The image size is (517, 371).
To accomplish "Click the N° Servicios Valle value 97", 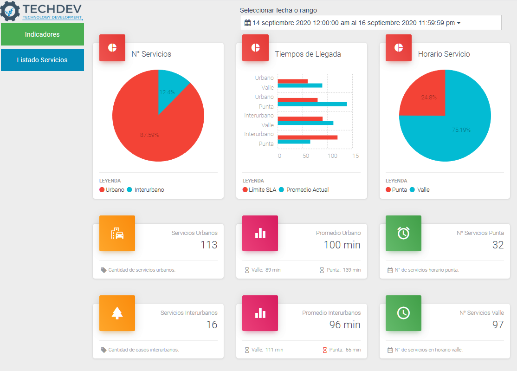I will pos(498,325).
